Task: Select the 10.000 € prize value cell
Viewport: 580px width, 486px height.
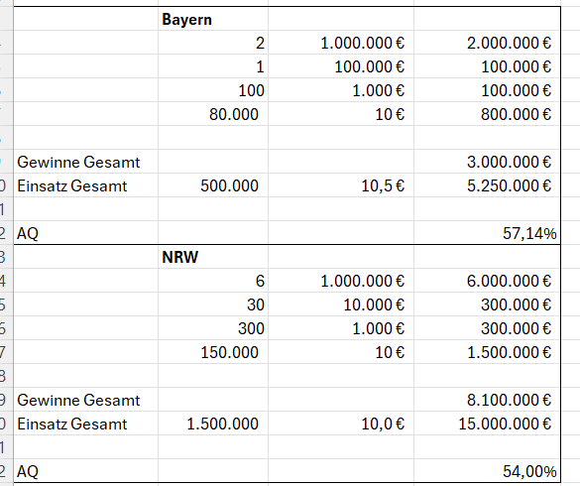Action: pos(341,304)
